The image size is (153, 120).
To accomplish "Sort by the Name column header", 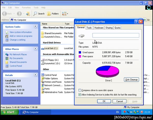I will pos(52,24).
